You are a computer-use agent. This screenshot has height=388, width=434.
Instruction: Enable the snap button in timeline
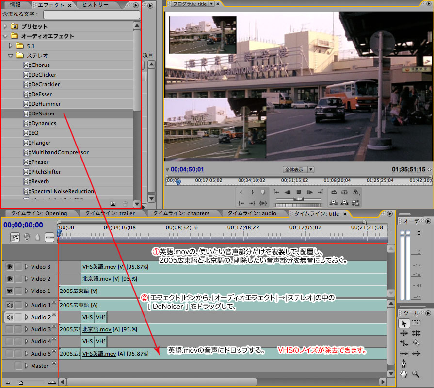tap(15, 237)
